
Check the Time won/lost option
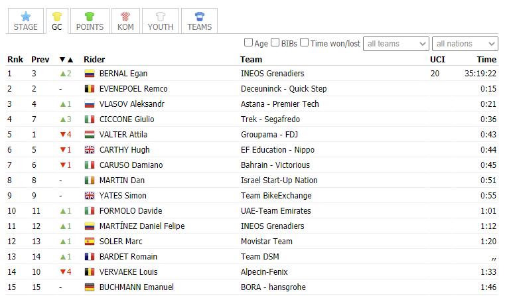pyautogui.click(x=304, y=42)
